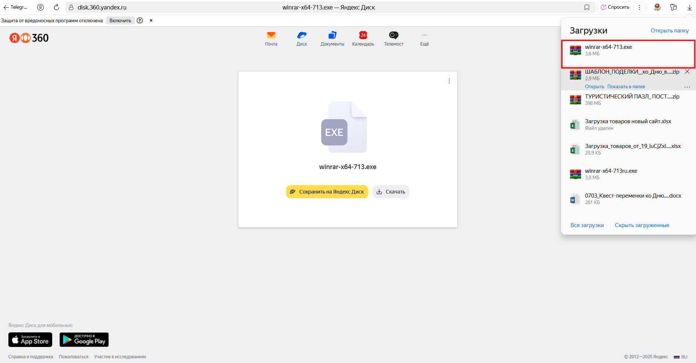Click the browser page reload icon
This screenshot has height=363, width=696.
coord(57,7)
